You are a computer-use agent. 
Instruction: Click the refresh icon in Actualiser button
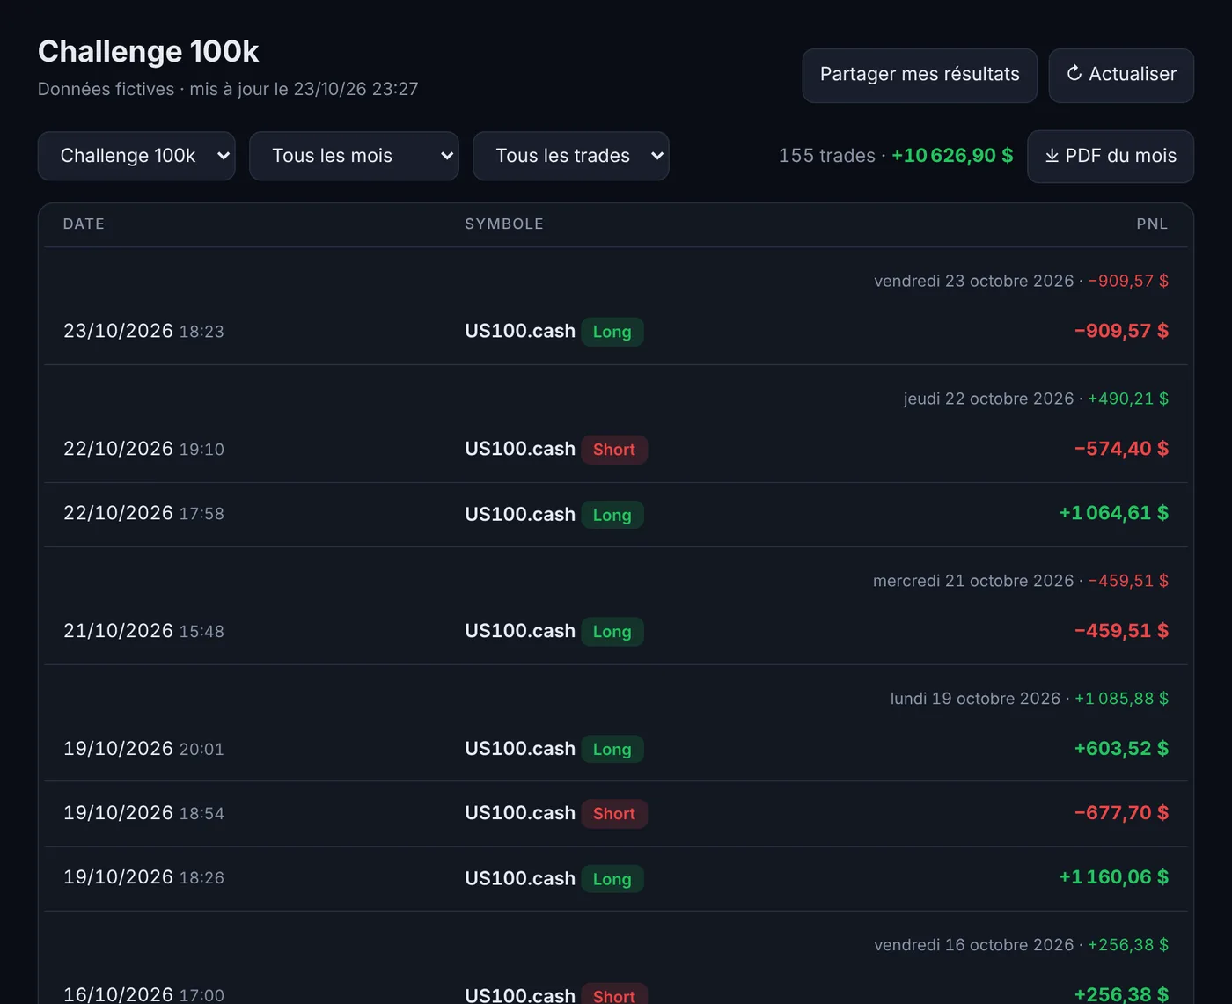pos(1074,74)
